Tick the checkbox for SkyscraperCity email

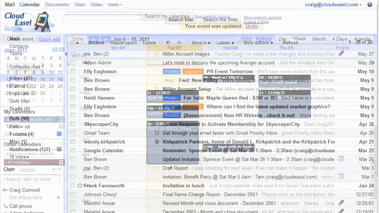point(73,124)
